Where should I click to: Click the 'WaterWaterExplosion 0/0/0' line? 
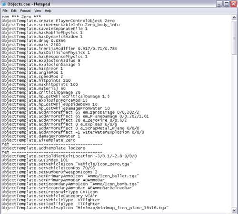pos(73,132)
